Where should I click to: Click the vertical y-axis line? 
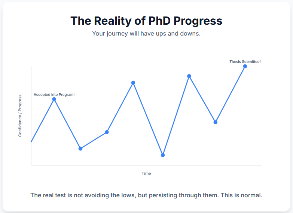pyautogui.click(x=31, y=116)
